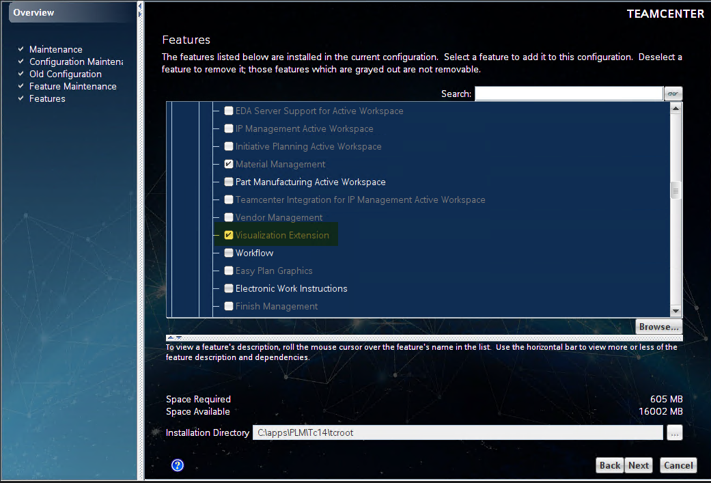Click the Cancel button
711x483 pixels.
click(x=678, y=465)
